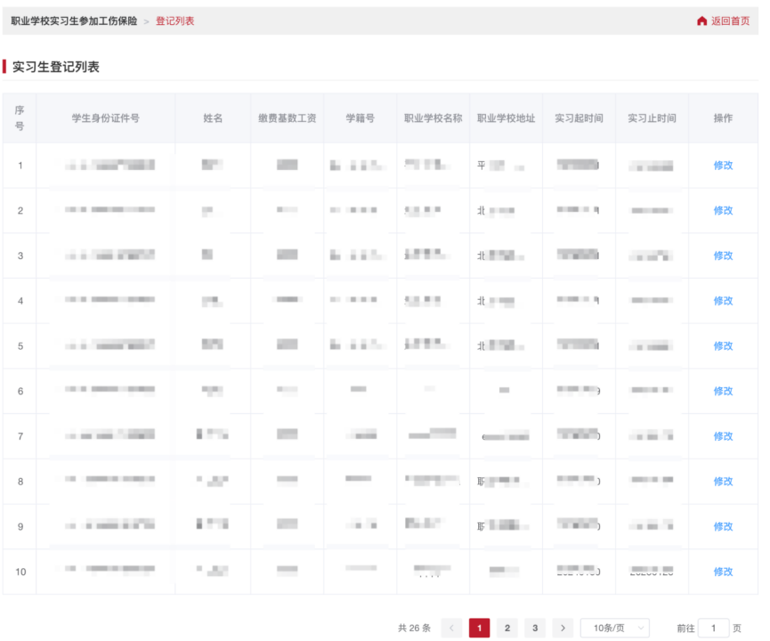Viewport: 770px width, 641px height.
Task: Open 修改 for row 4
Action: tap(723, 301)
